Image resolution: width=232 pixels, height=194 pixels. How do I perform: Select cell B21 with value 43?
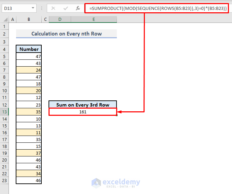click(29, 167)
